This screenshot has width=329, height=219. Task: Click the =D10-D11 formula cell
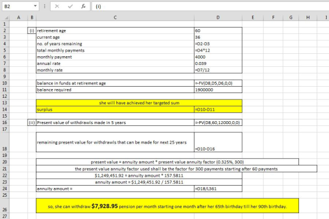pos(218,109)
